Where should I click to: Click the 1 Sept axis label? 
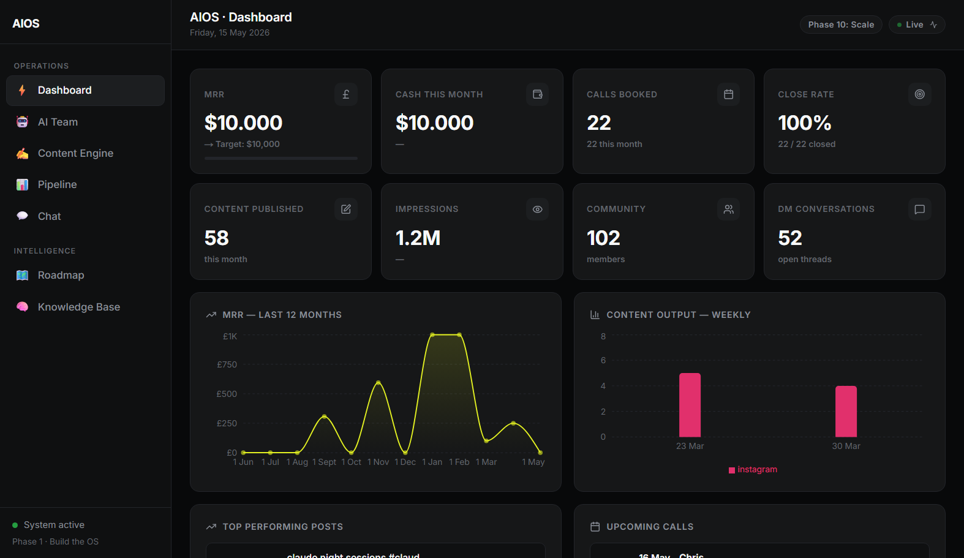pos(324,462)
